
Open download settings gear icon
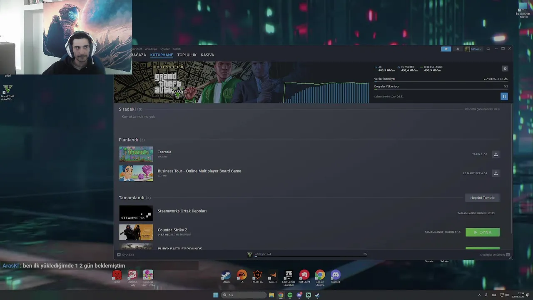pyautogui.click(x=505, y=69)
